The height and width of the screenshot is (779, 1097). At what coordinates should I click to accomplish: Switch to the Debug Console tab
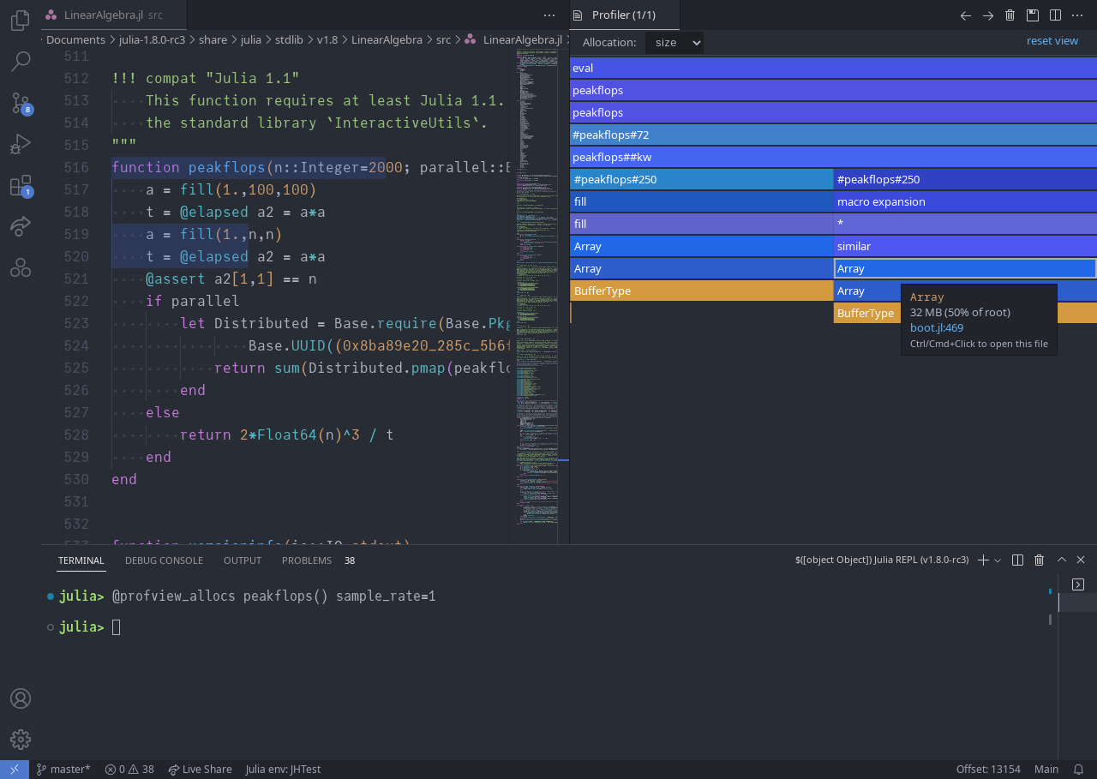point(164,560)
